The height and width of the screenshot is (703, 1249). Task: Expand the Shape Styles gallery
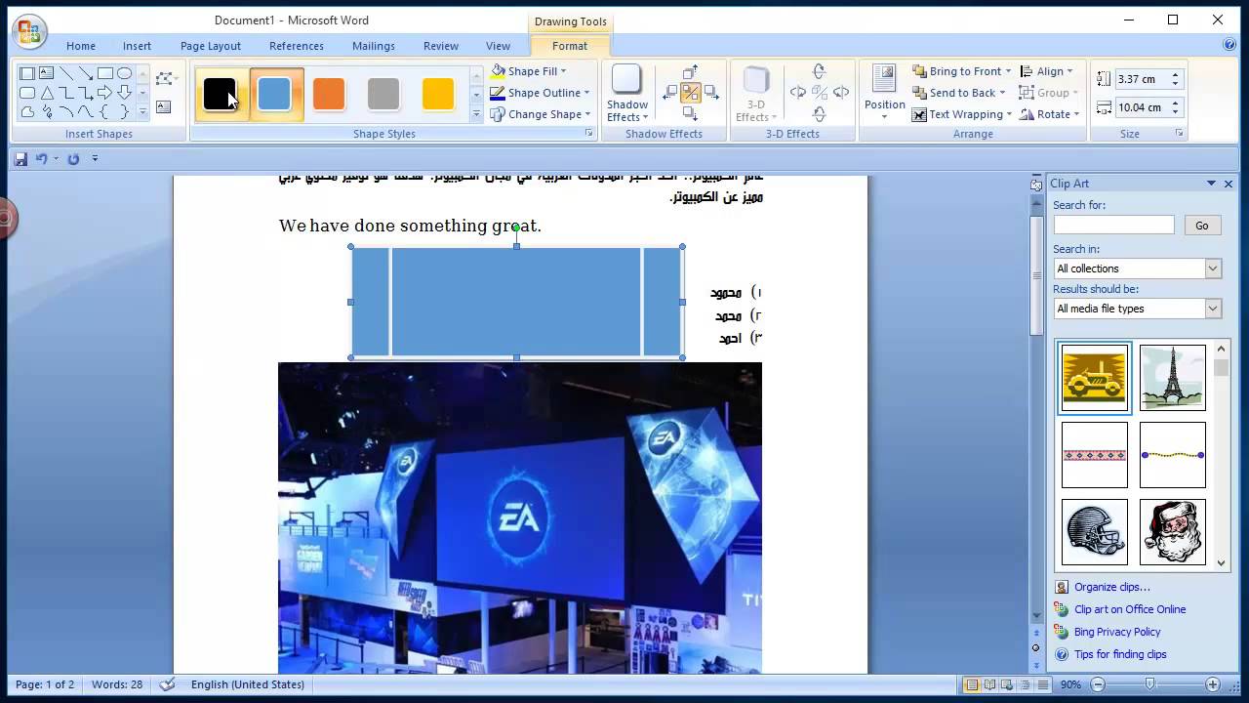point(476,114)
